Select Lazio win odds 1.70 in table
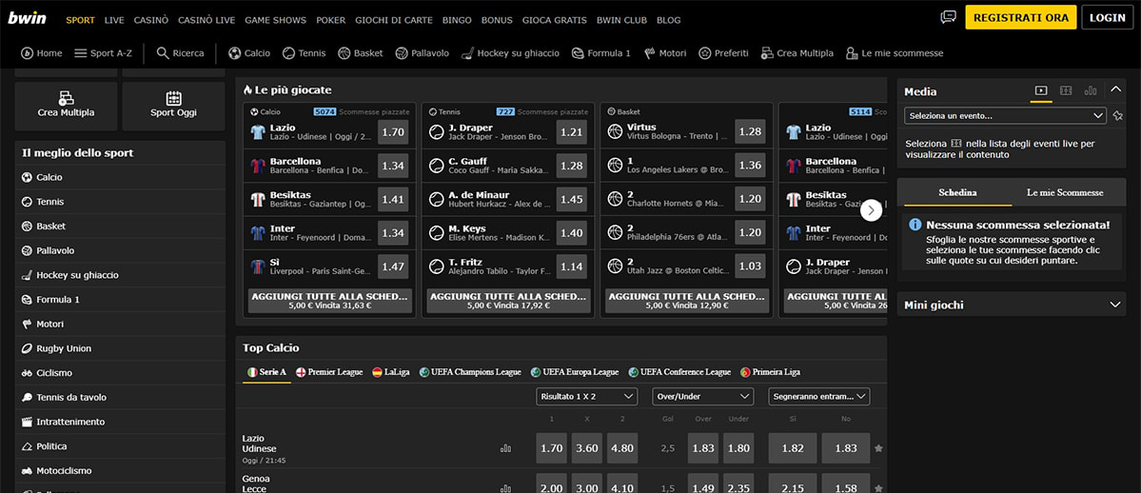The width and height of the screenshot is (1141, 493). 552,448
